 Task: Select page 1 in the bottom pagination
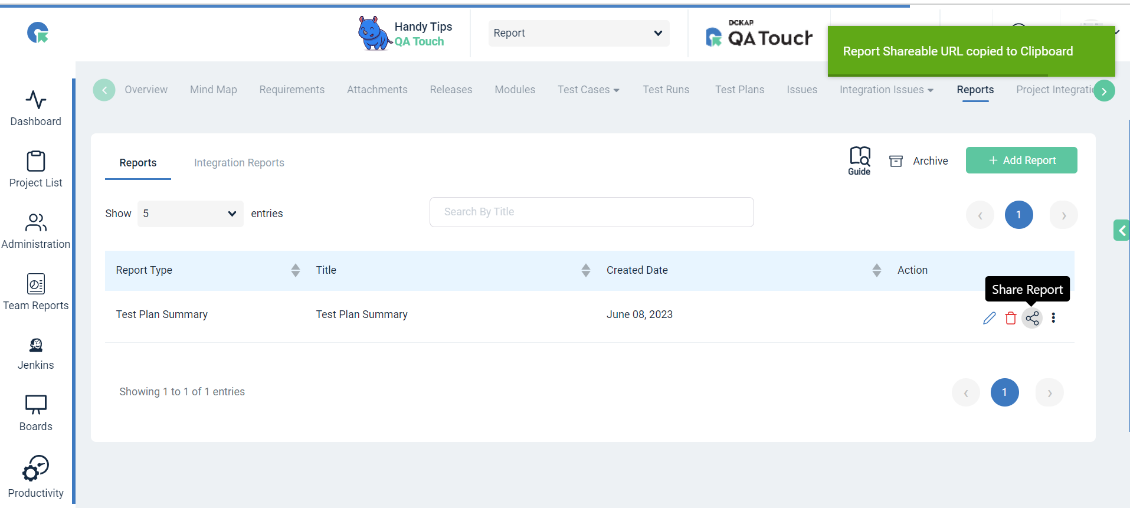click(1005, 392)
